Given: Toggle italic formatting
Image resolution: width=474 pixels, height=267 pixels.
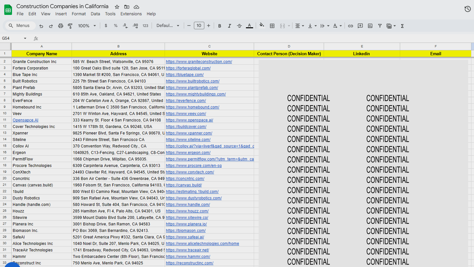Looking at the screenshot, I should pyautogui.click(x=229, y=26).
